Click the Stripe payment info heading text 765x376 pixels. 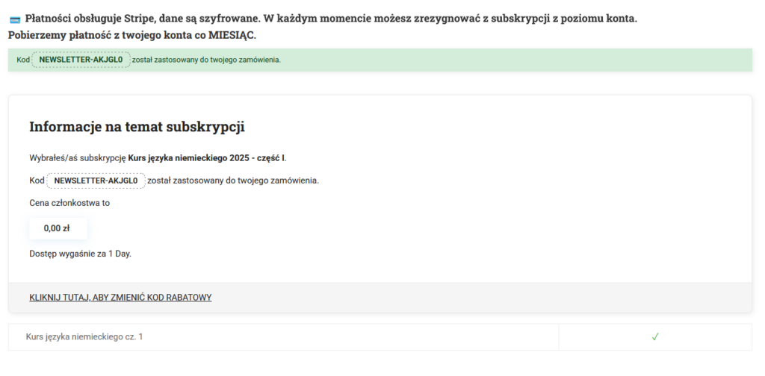[x=331, y=19]
